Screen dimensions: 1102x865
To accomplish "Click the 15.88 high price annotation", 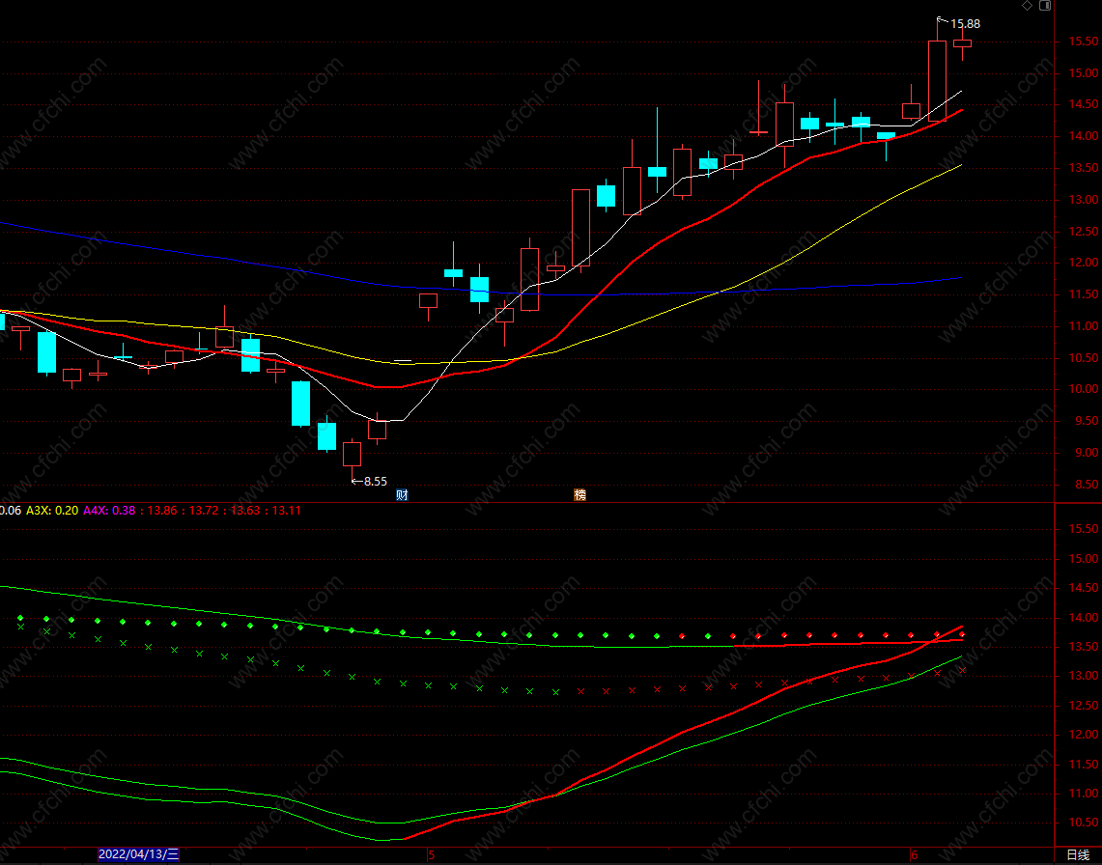I will pos(965,24).
